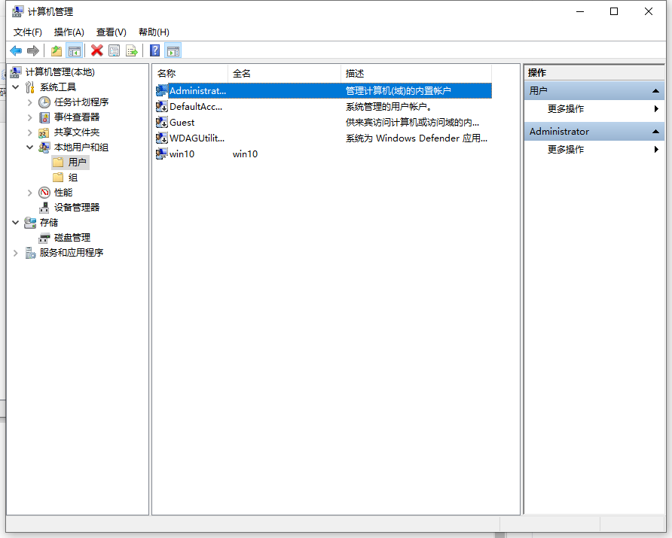672x538 pixels.
Task: Open the 组 folder in the tree
Action: point(72,178)
